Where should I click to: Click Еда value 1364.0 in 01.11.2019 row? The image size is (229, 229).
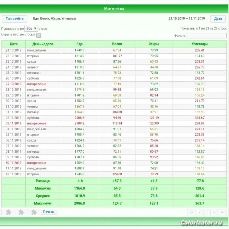79,112
